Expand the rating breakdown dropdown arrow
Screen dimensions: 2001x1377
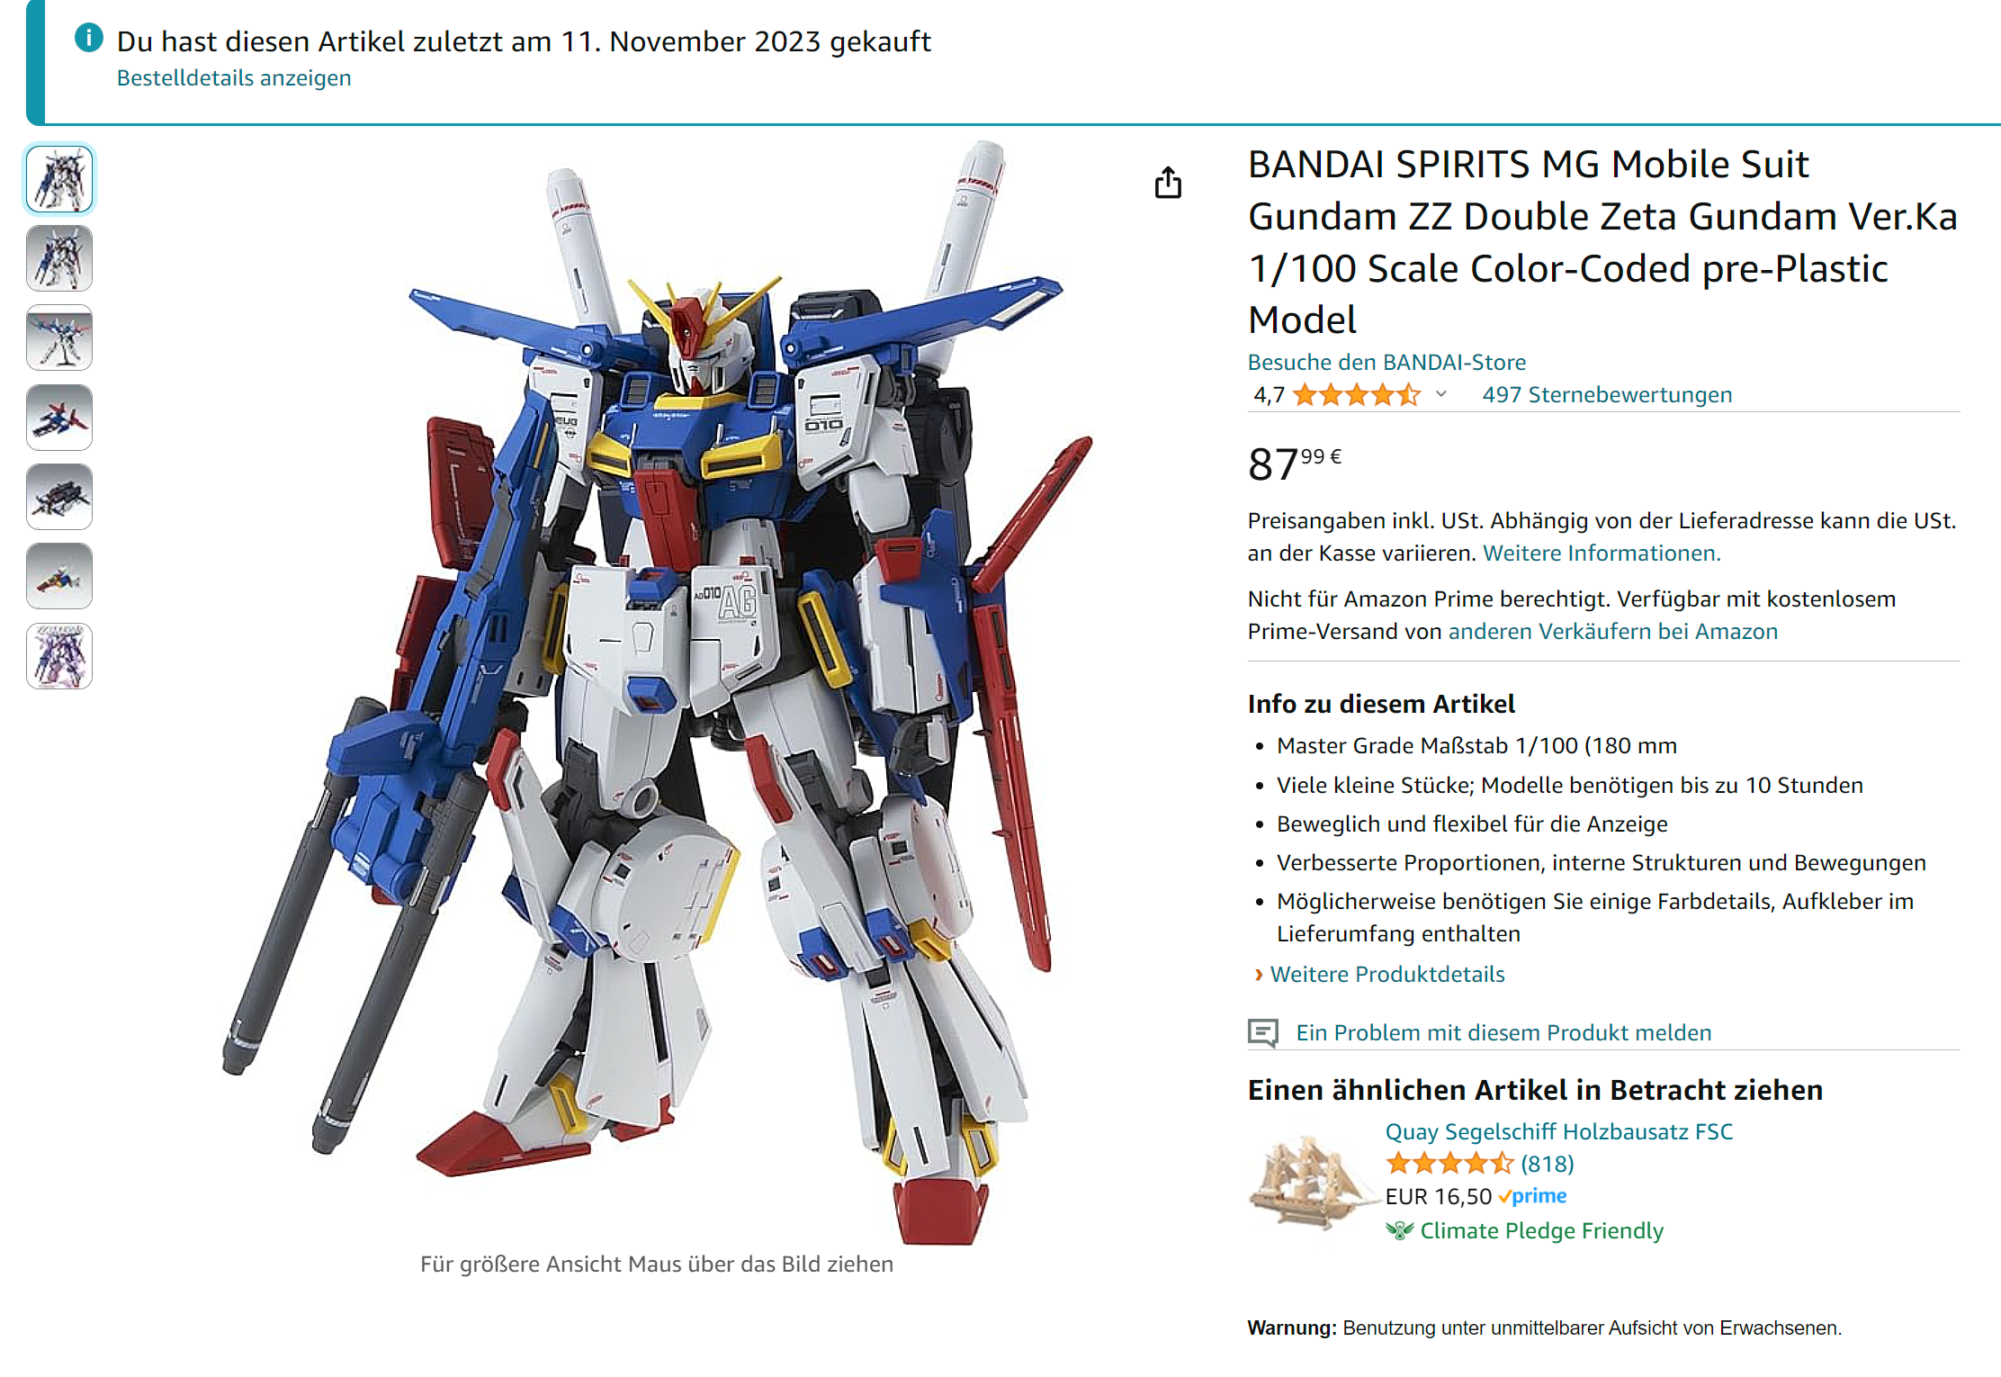pyautogui.click(x=1441, y=394)
